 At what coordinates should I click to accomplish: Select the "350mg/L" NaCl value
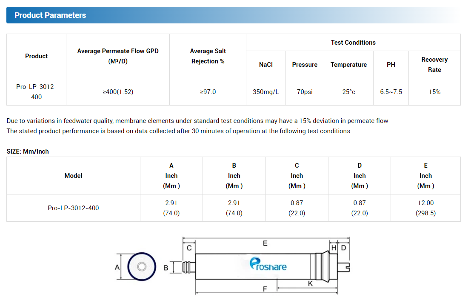click(x=266, y=91)
